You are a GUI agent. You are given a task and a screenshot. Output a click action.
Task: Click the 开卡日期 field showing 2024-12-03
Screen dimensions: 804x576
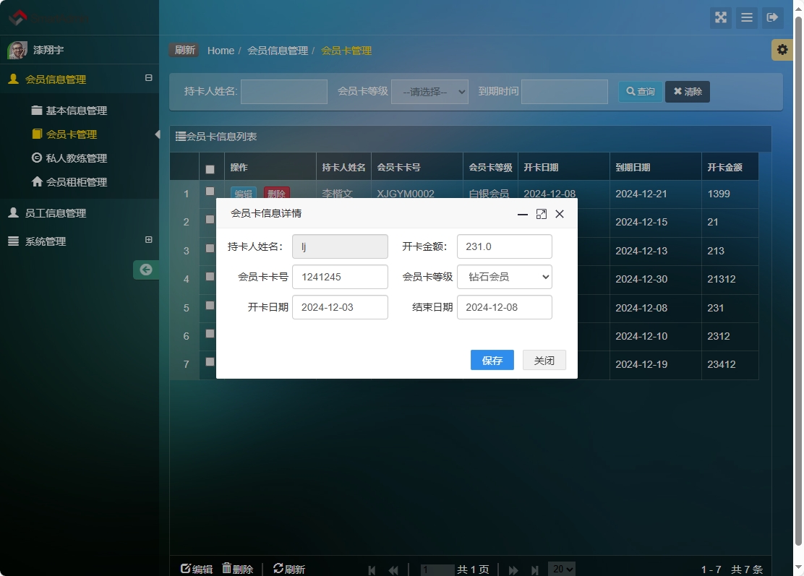(340, 307)
